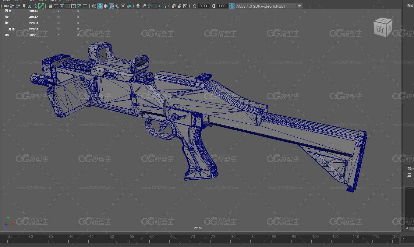414x247 pixels.
Task: Click the layer editor scroll left arrow
Action: pyautogui.click(x=407, y=228)
